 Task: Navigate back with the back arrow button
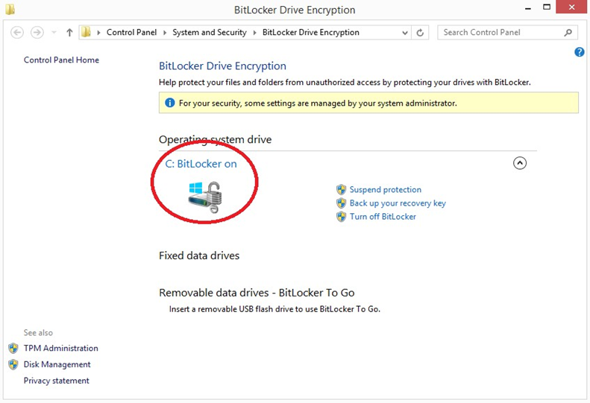pyautogui.click(x=18, y=33)
